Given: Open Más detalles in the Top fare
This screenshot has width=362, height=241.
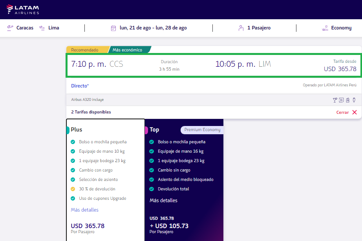Looking at the screenshot, I should [163, 200].
